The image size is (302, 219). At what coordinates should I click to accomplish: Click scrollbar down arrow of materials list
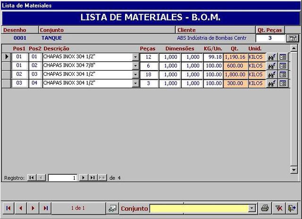pos(294,170)
